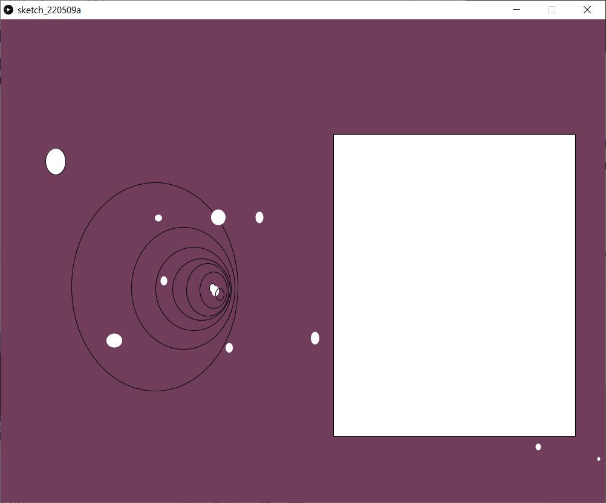Click the white dot below the white rectangle

coord(538,447)
